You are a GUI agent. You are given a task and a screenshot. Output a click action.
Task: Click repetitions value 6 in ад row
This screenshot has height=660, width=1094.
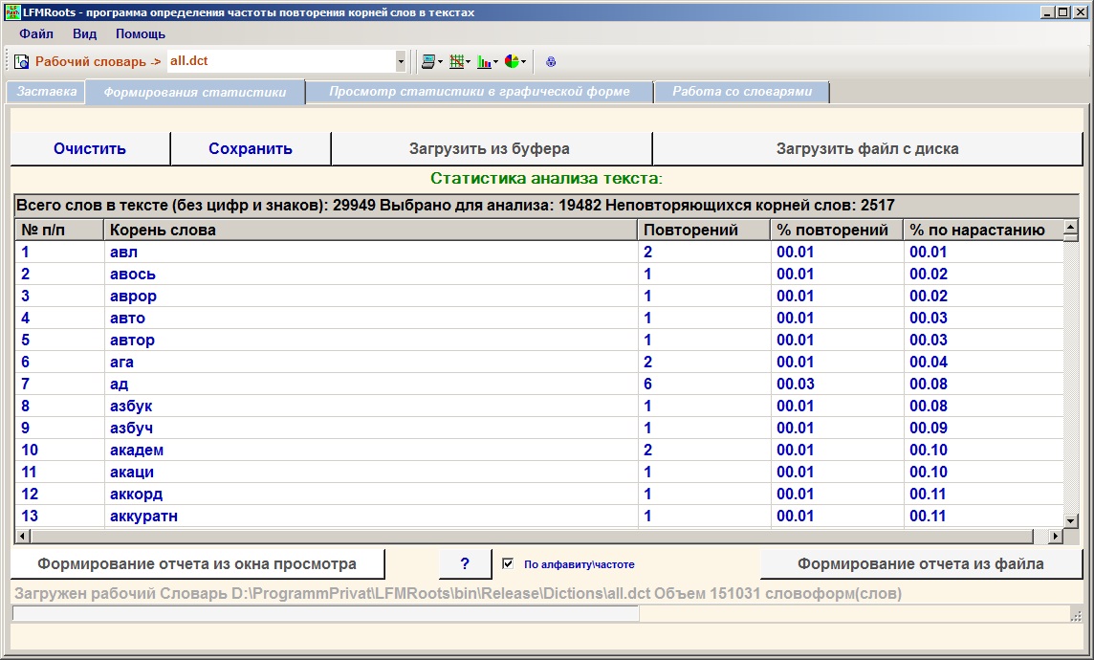click(648, 384)
